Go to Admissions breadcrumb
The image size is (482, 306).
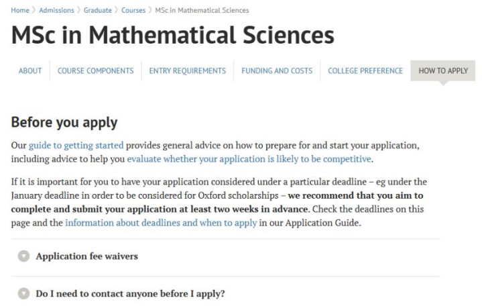pyautogui.click(x=56, y=10)
